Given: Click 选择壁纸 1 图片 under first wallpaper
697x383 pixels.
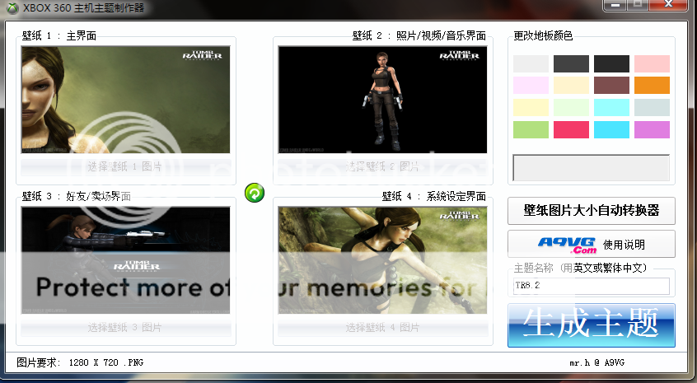Looking at the screenshot, I should (x=125, y=166).
